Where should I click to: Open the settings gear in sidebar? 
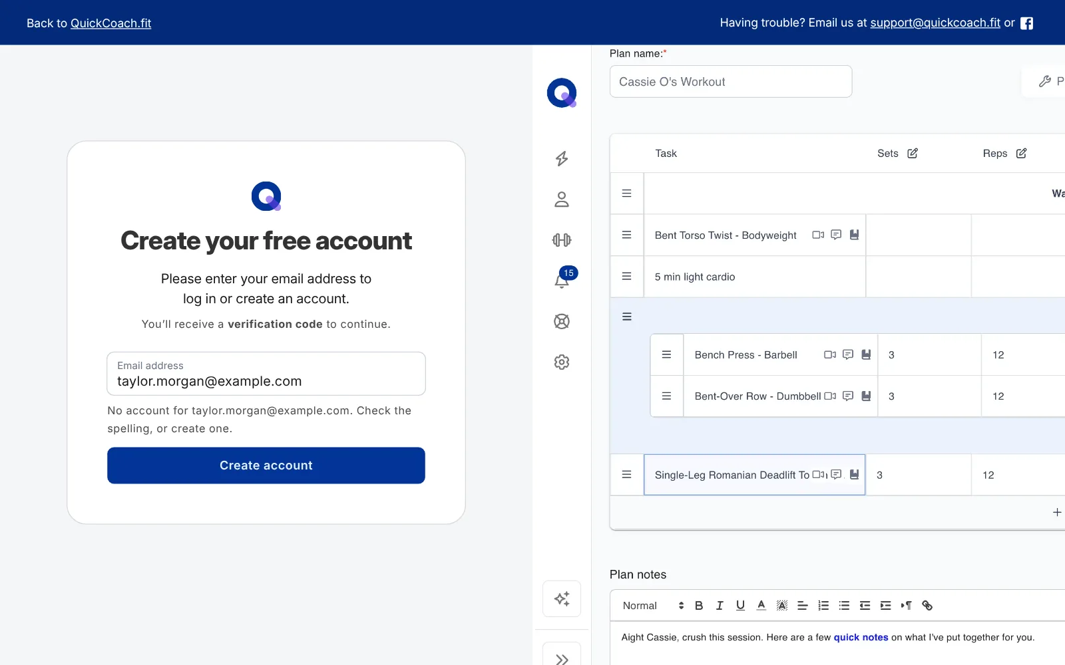[562, 362]
